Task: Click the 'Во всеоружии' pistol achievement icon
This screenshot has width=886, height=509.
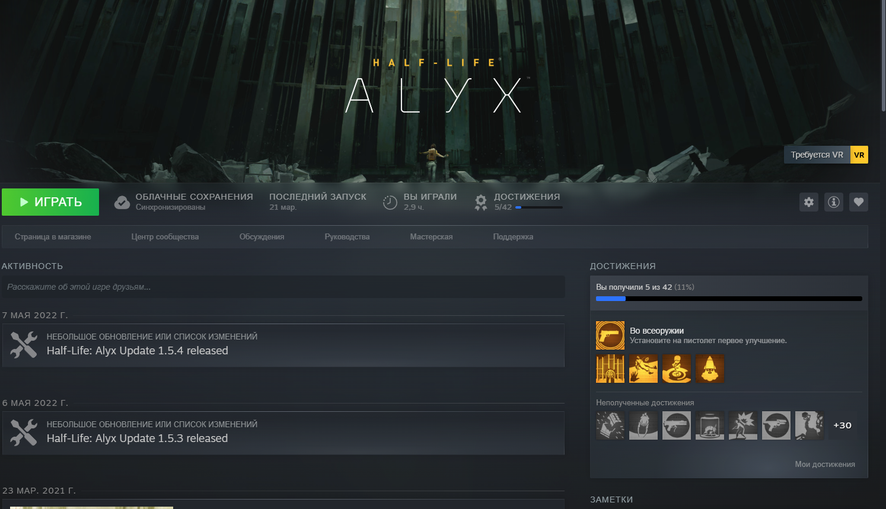Action: [610, 335]
